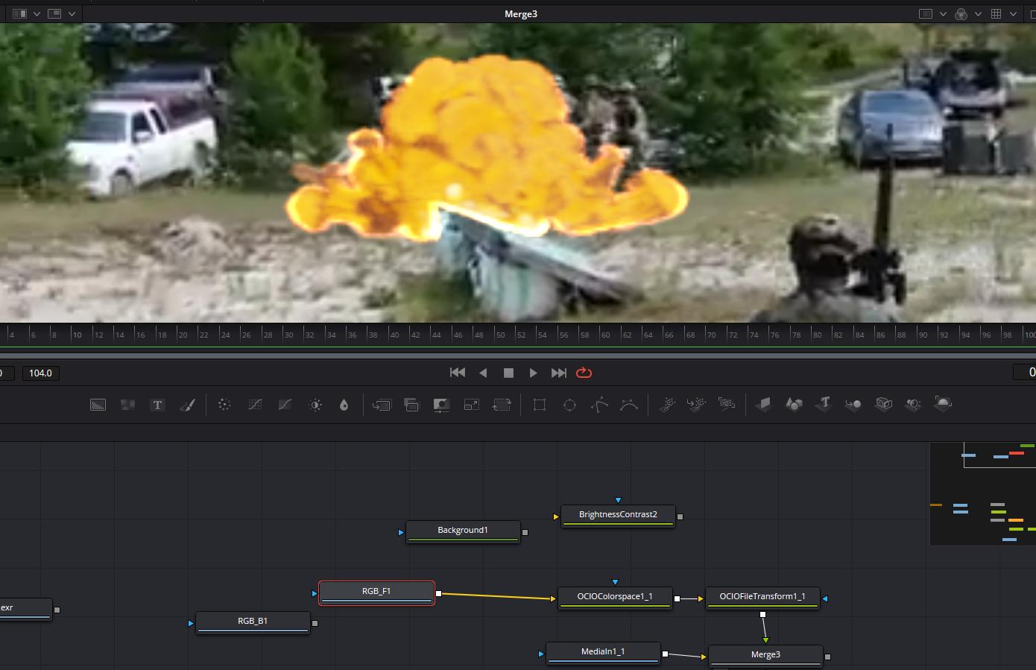Image resolution: width=1036 pixels, height=670 pixels.
Task: Go to first frame of the clip
Action: tap(458, 373)
